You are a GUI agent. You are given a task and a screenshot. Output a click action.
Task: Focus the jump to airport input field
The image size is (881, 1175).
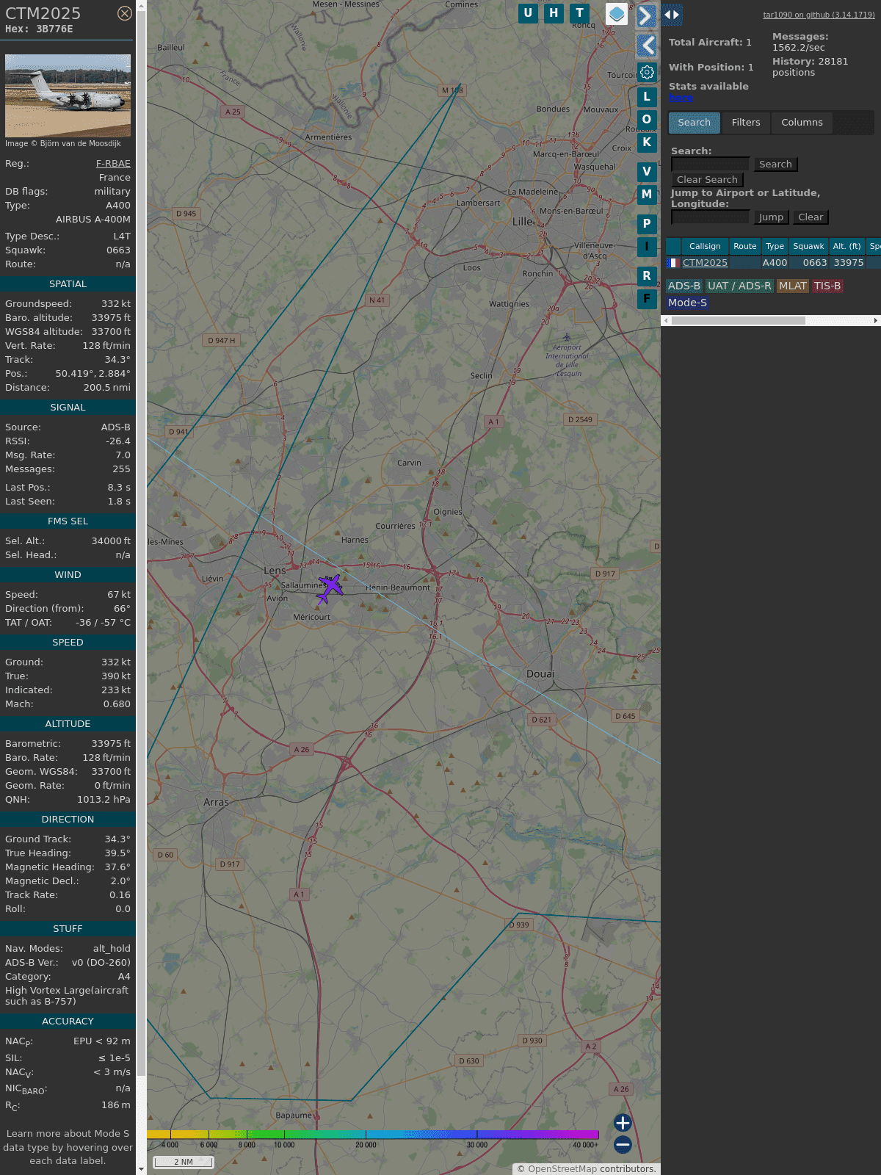(710, 217)
